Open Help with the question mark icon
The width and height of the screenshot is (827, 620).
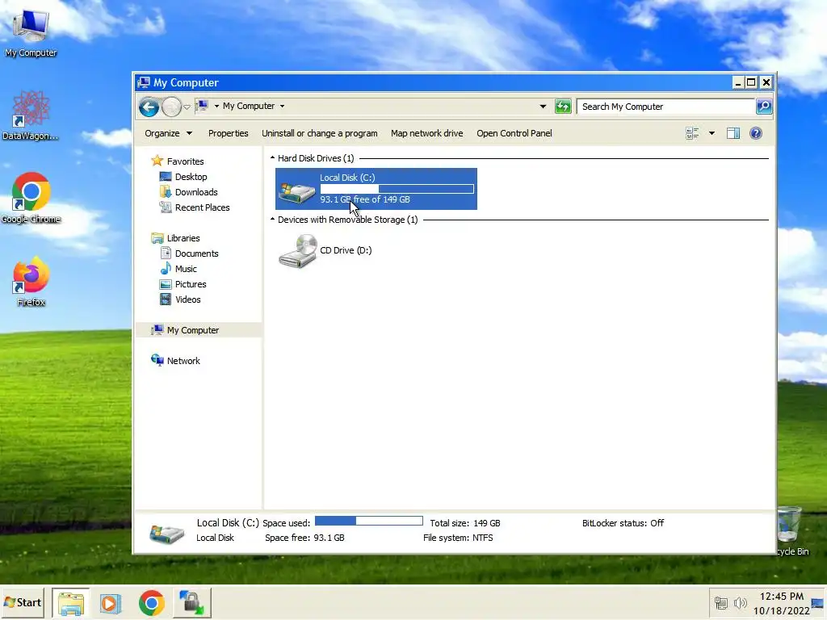point(756,133)
